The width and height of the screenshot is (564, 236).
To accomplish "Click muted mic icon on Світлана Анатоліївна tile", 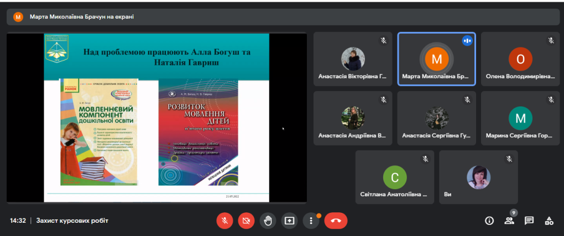I will tap(425, 159).
